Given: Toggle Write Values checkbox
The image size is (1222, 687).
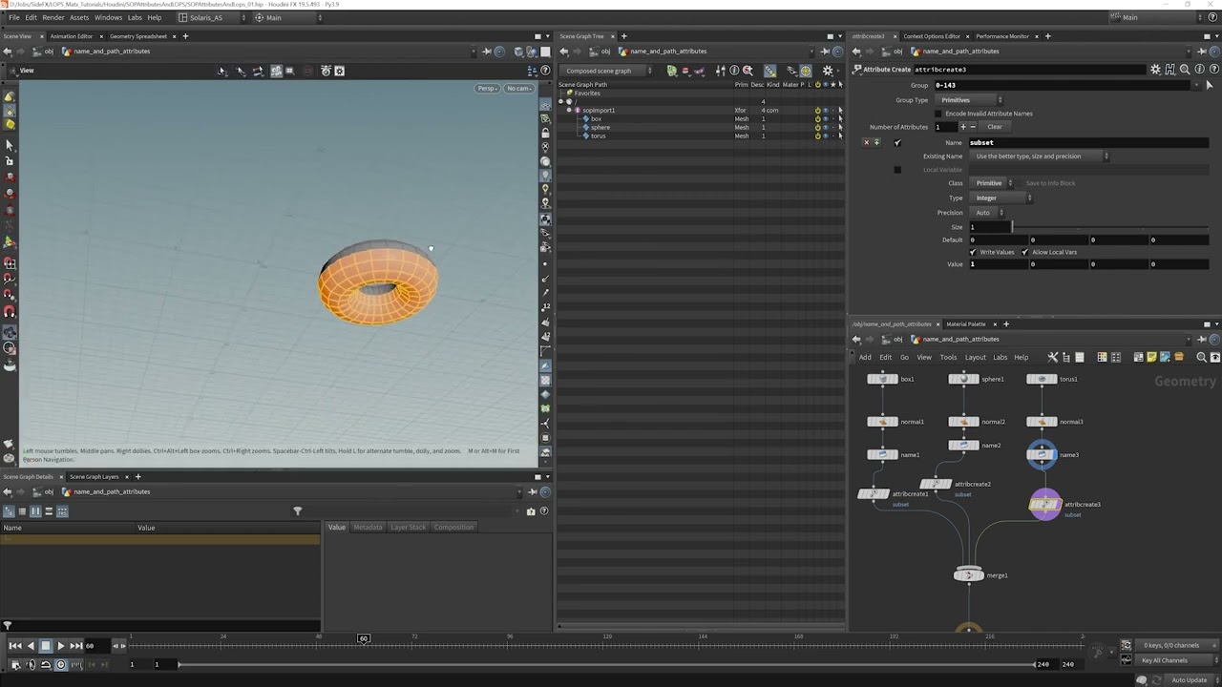Looking at the screenshot, I should (974, 252).
